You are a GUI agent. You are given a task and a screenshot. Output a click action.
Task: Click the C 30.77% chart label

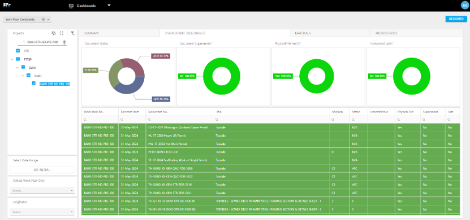(x=90, y=71)
